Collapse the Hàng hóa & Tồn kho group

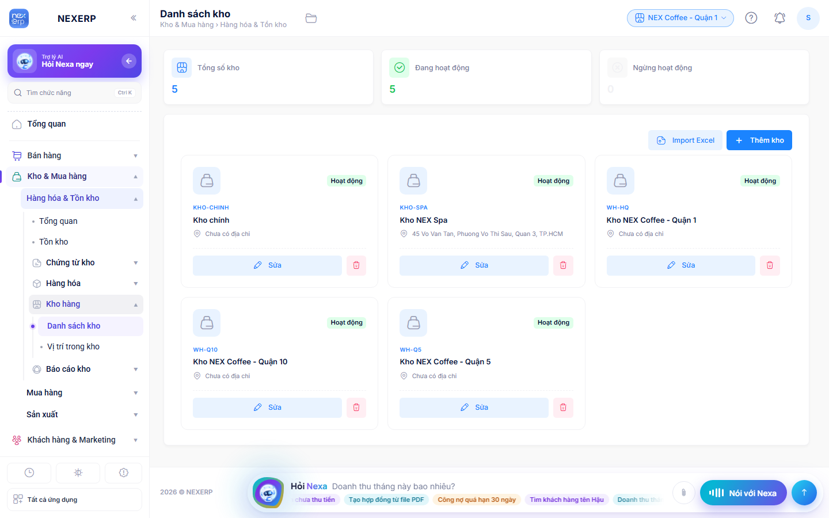coord(82,198)
